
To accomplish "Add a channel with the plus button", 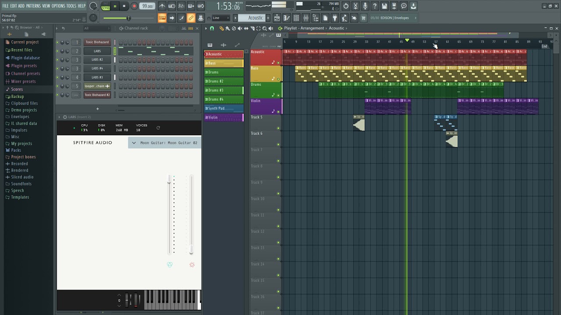I will [97, 109].
